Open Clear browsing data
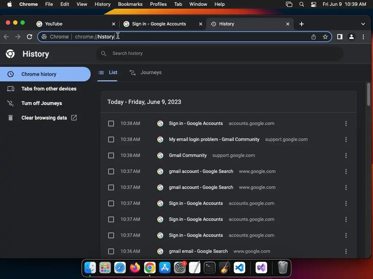The height and width of the screenshot is (279, 373). click(44, 118)
